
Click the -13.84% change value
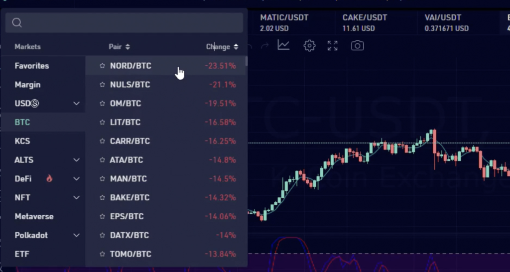pos(220,254)
